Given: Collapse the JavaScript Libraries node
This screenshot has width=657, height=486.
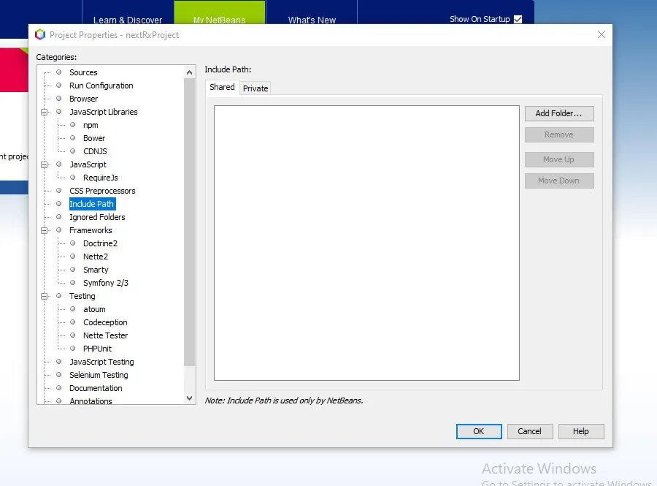Looking at the screenshot, I should [x=44, y=112].
